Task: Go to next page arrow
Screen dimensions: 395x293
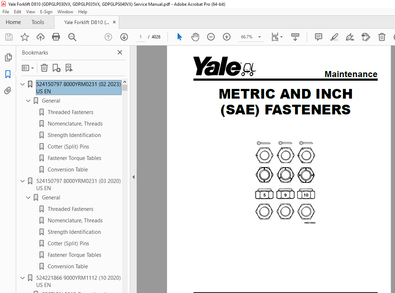Action: (x=124, y=37)
